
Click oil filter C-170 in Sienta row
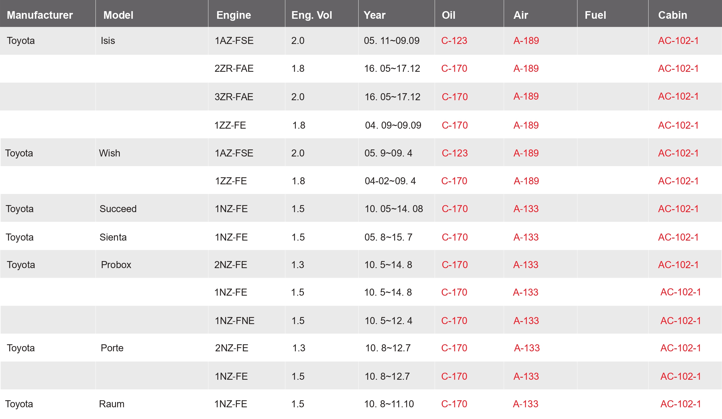coord(455,237)
